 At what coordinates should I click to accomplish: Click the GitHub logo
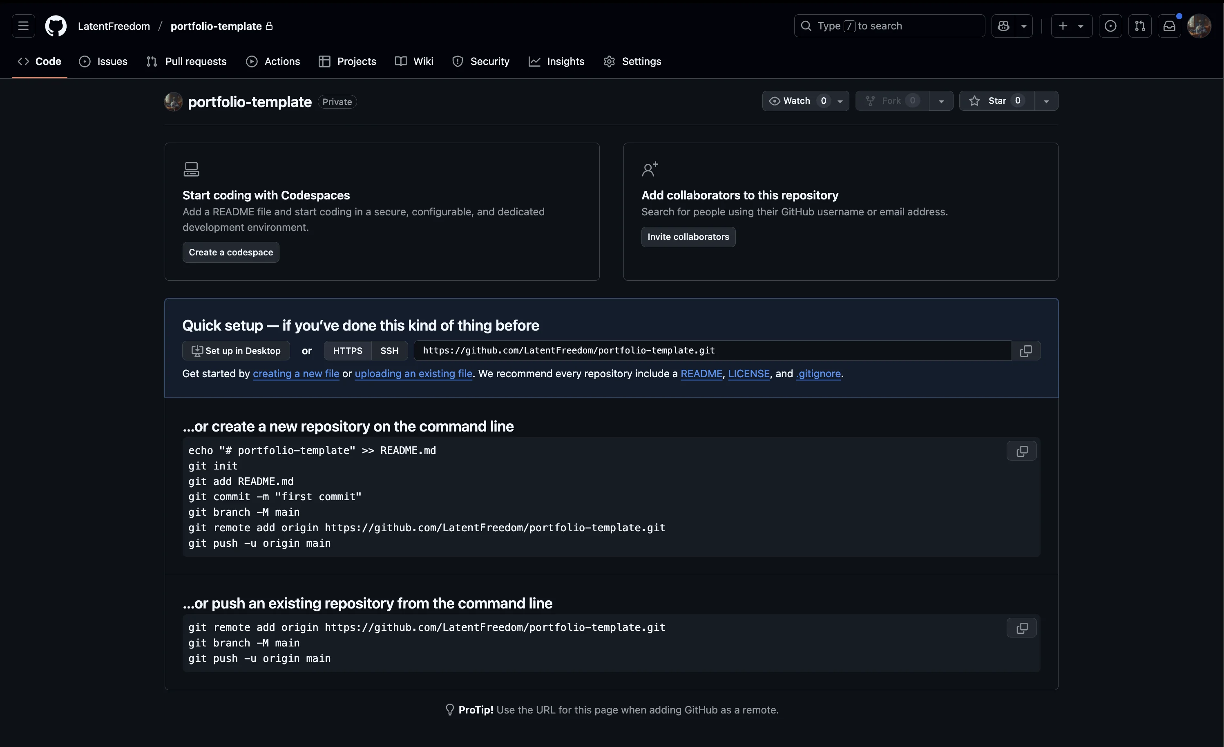55,26
